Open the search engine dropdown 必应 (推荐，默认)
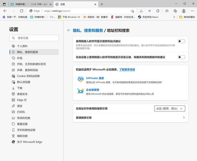The width and height of the screenshot is (197, 161). [x=170, y=109]
